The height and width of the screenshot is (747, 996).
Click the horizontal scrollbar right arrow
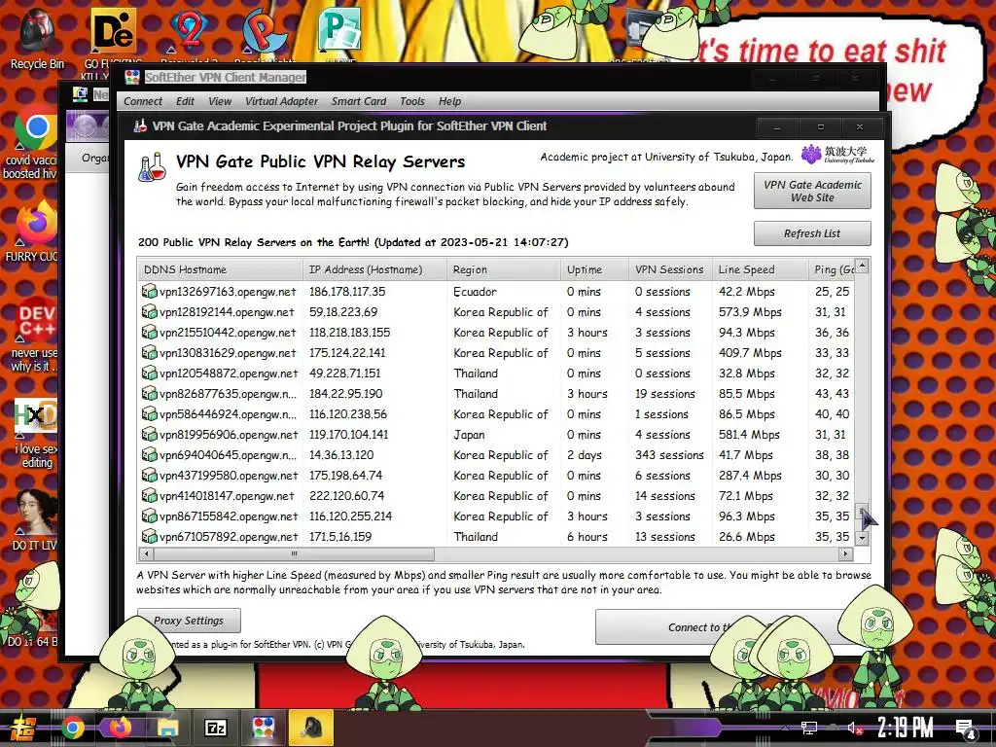point(845,553)
